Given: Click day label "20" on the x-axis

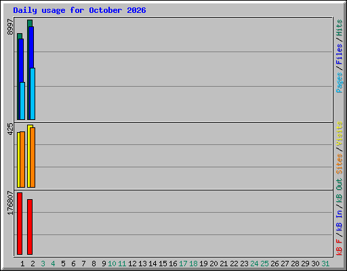Looking at the screenshot, I should pos(213,264).
